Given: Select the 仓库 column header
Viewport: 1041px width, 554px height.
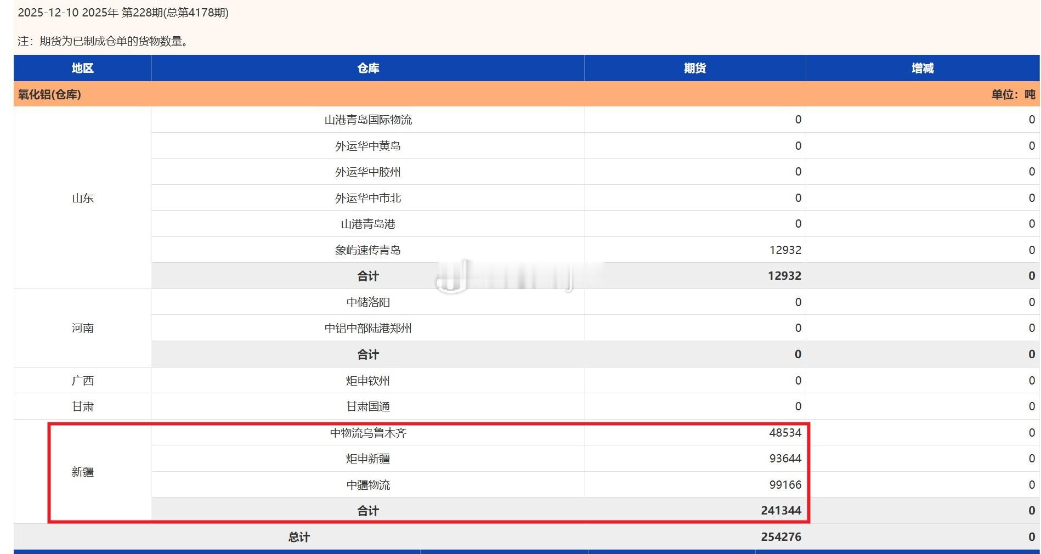Looking at the screenshot, I should [368, 68].
